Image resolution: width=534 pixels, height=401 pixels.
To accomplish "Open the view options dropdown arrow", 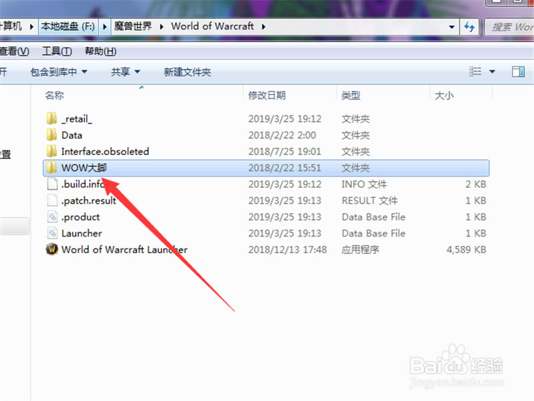I will (493, 72).
